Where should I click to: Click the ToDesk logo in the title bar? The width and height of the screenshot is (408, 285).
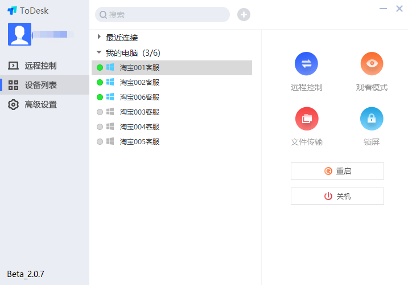click(13, 10)
